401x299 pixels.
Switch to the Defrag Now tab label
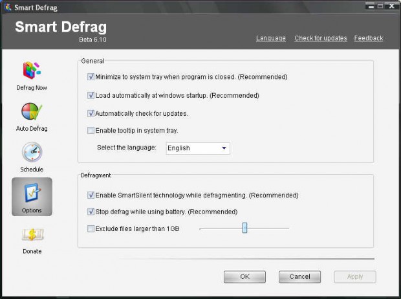tap(32, 88)
